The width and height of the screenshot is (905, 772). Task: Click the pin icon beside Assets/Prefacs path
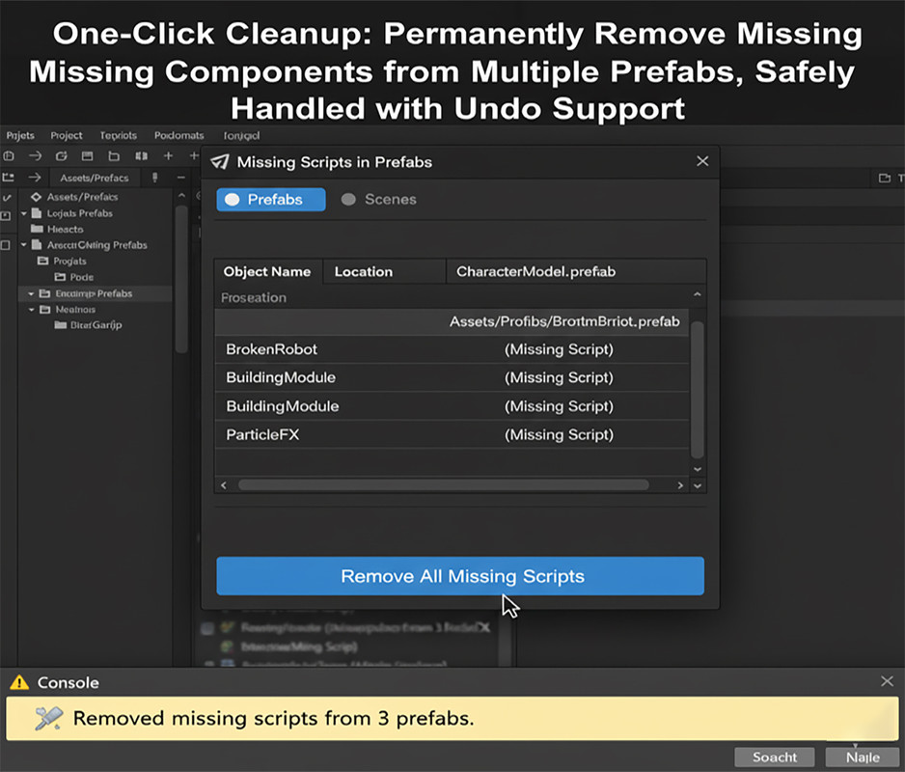click(154, 178)
